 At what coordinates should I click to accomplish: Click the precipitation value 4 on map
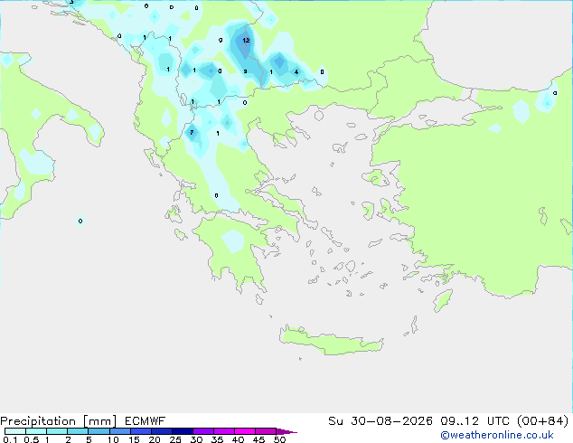point(296,72)
